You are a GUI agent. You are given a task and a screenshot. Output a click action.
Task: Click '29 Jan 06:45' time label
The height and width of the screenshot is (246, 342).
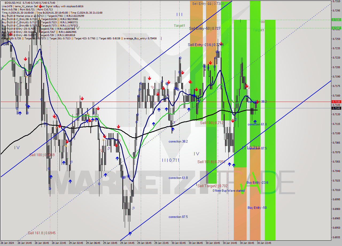(x=93, y=243)
